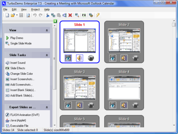The image size is (178, 134).
Task: Collapse the View panel section
Action: pos(47,30)
